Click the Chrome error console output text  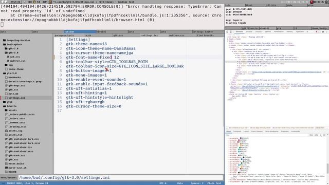pyautogui.click(x=111, y=13)
